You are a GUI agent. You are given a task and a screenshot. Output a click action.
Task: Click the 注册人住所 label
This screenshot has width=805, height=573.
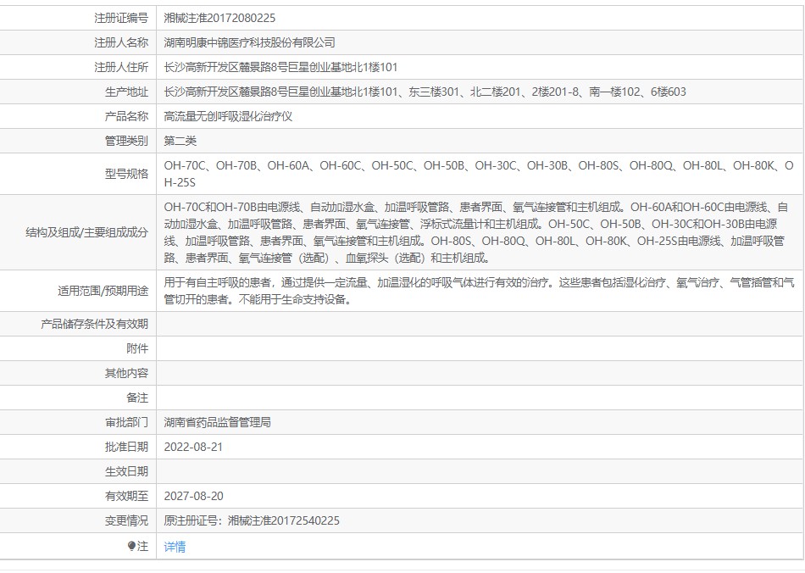[x=121, y=67]
